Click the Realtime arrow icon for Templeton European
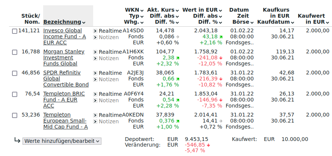 click(x=95, y=115)
